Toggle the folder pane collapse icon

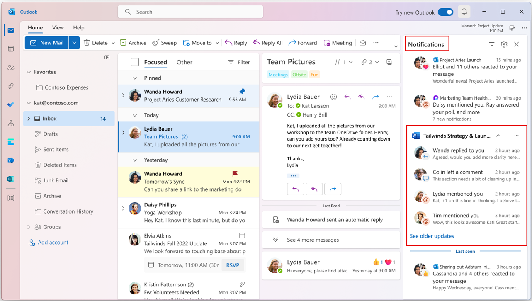click(x=107, y=57)
